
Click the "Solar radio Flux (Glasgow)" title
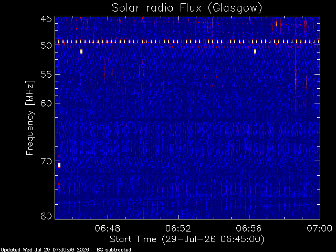tap(187, 8)
